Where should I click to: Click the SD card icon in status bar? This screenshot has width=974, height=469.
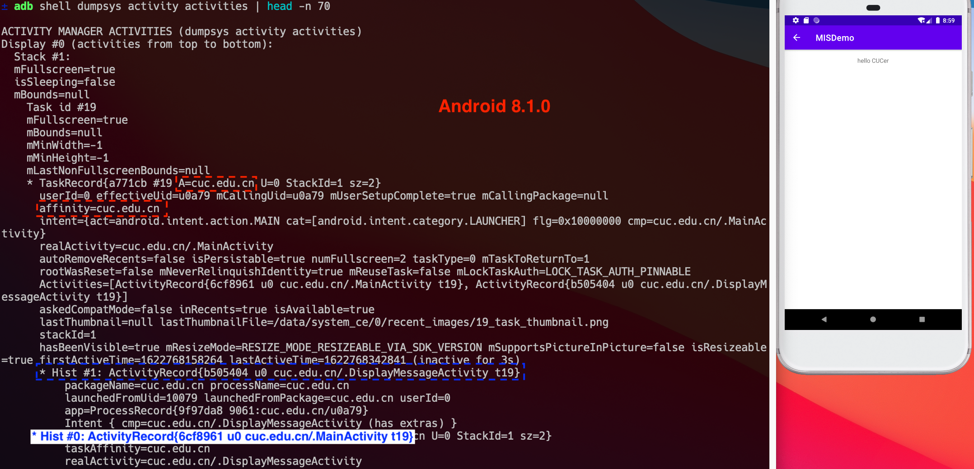coord(806,20)
